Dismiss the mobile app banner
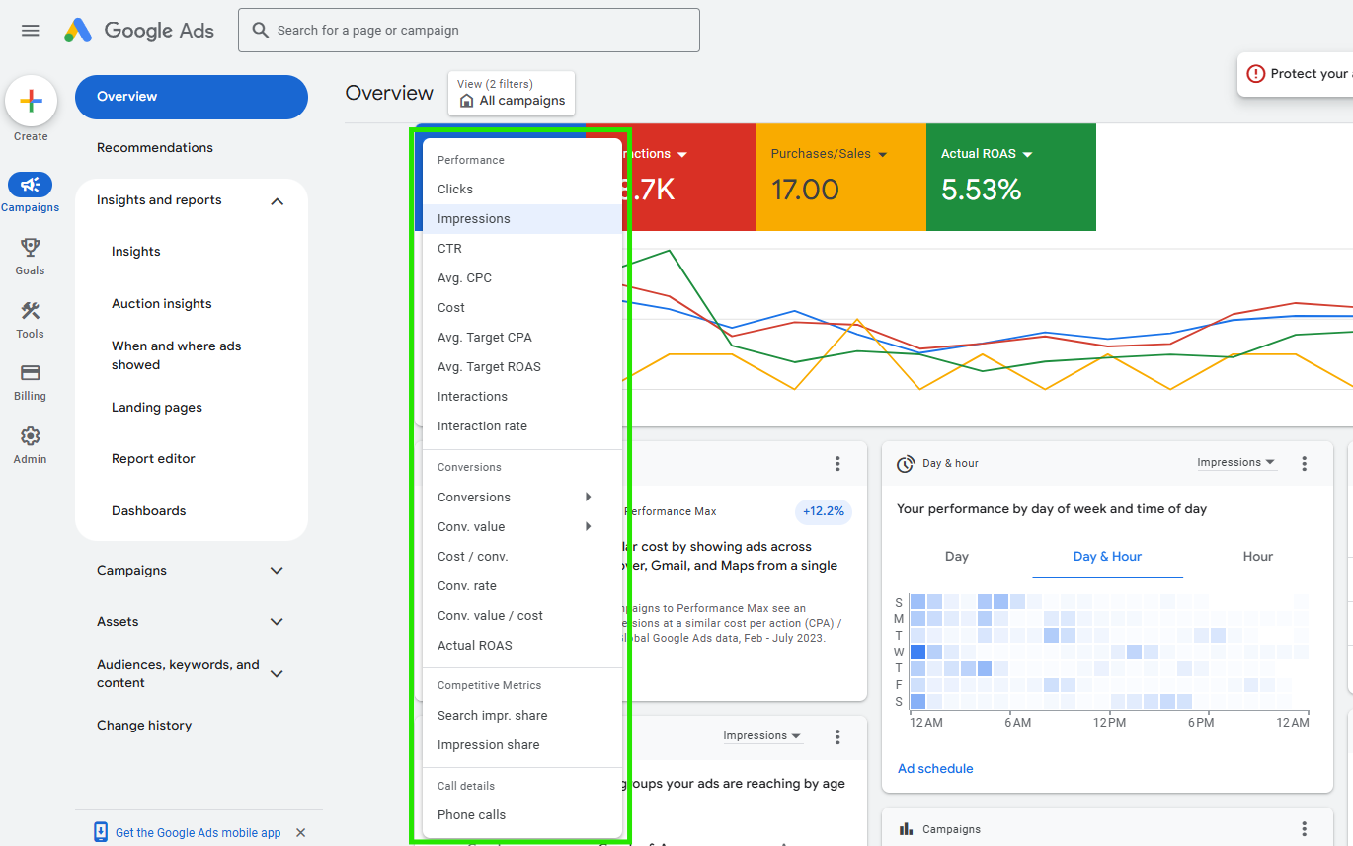 (x=301, y=833)
